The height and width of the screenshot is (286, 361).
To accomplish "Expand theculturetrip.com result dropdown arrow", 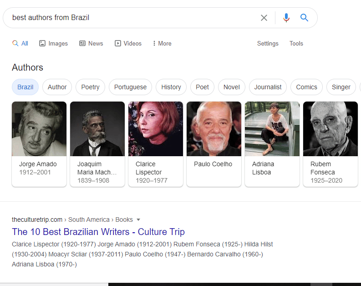I will coord(138,220).
